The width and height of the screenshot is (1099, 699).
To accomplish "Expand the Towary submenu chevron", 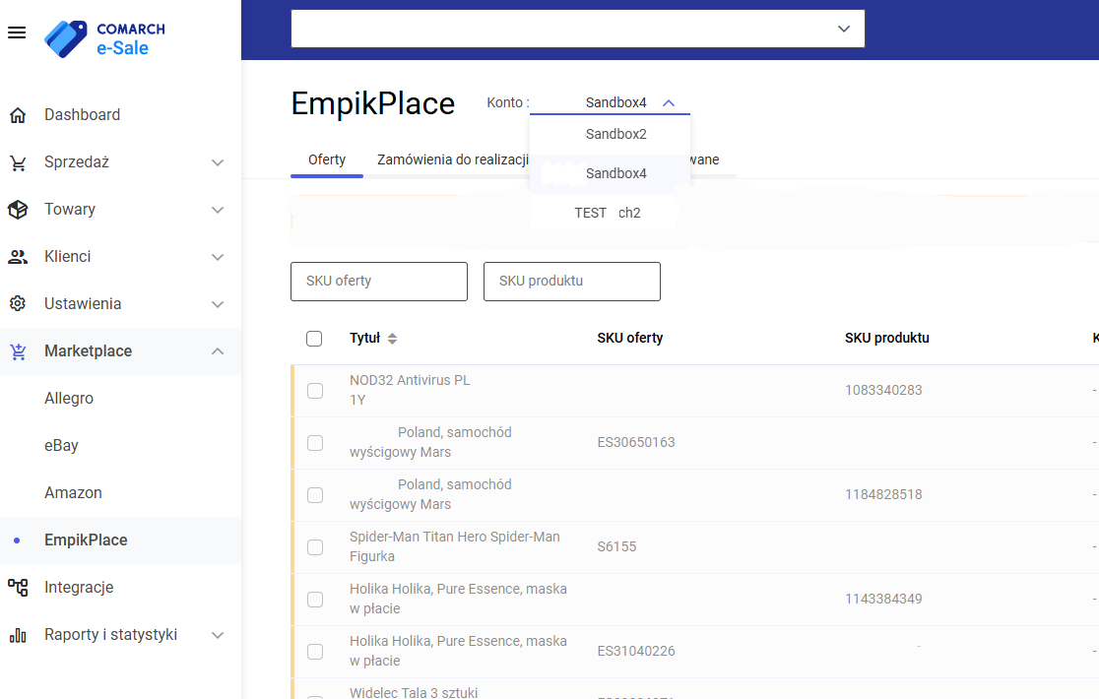I will coord(218,210).
